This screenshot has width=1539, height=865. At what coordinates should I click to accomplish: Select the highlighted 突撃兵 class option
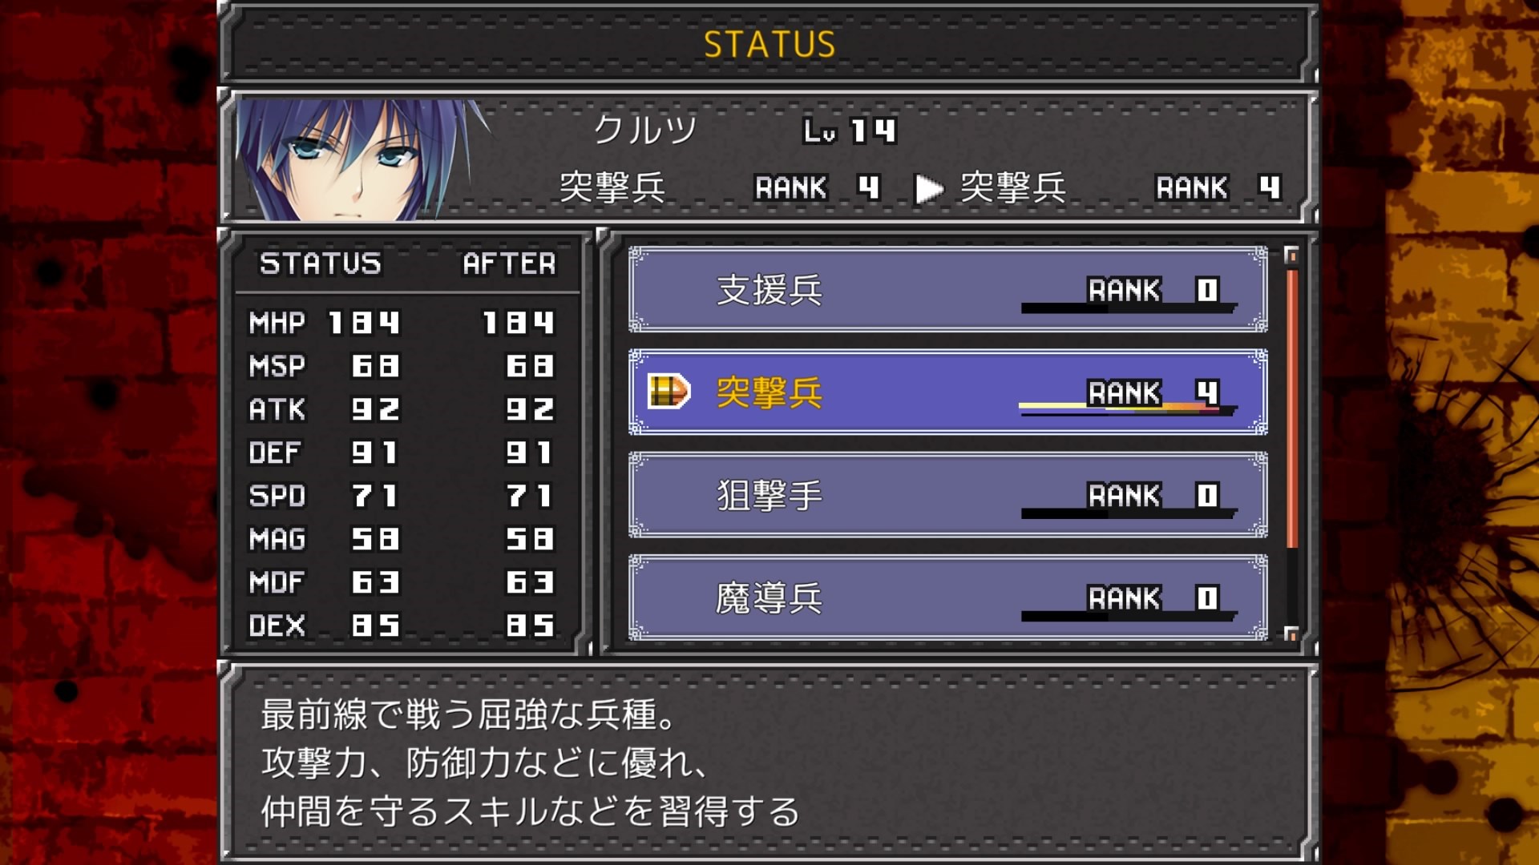coord(947,392)
